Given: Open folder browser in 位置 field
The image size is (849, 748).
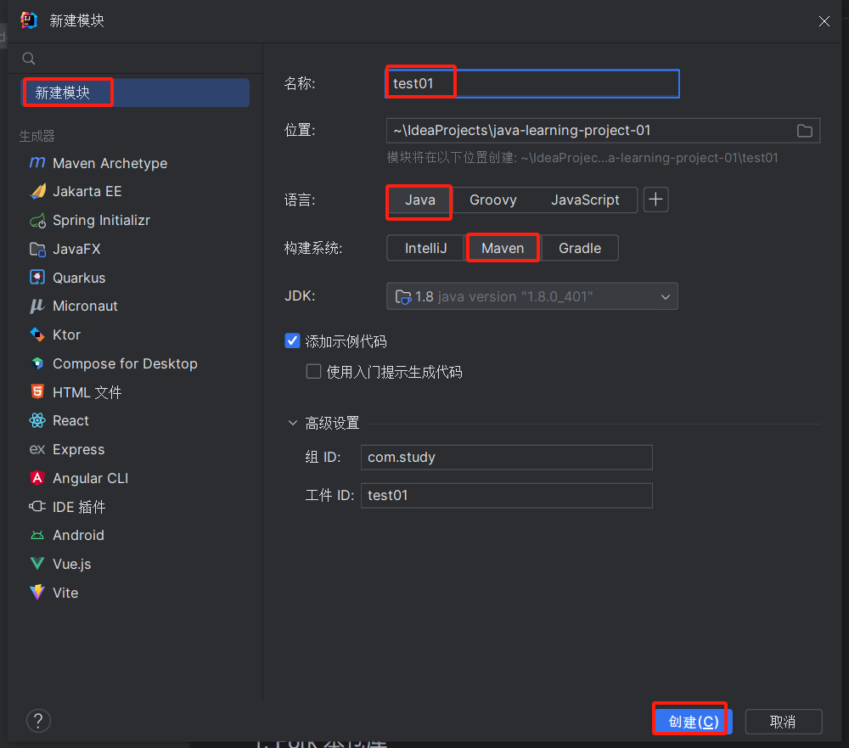Looking at the screenshot, I should [x=805, y=131].
